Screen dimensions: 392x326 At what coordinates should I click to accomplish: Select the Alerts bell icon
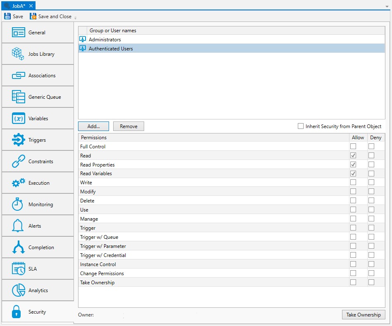coord(18,226)
